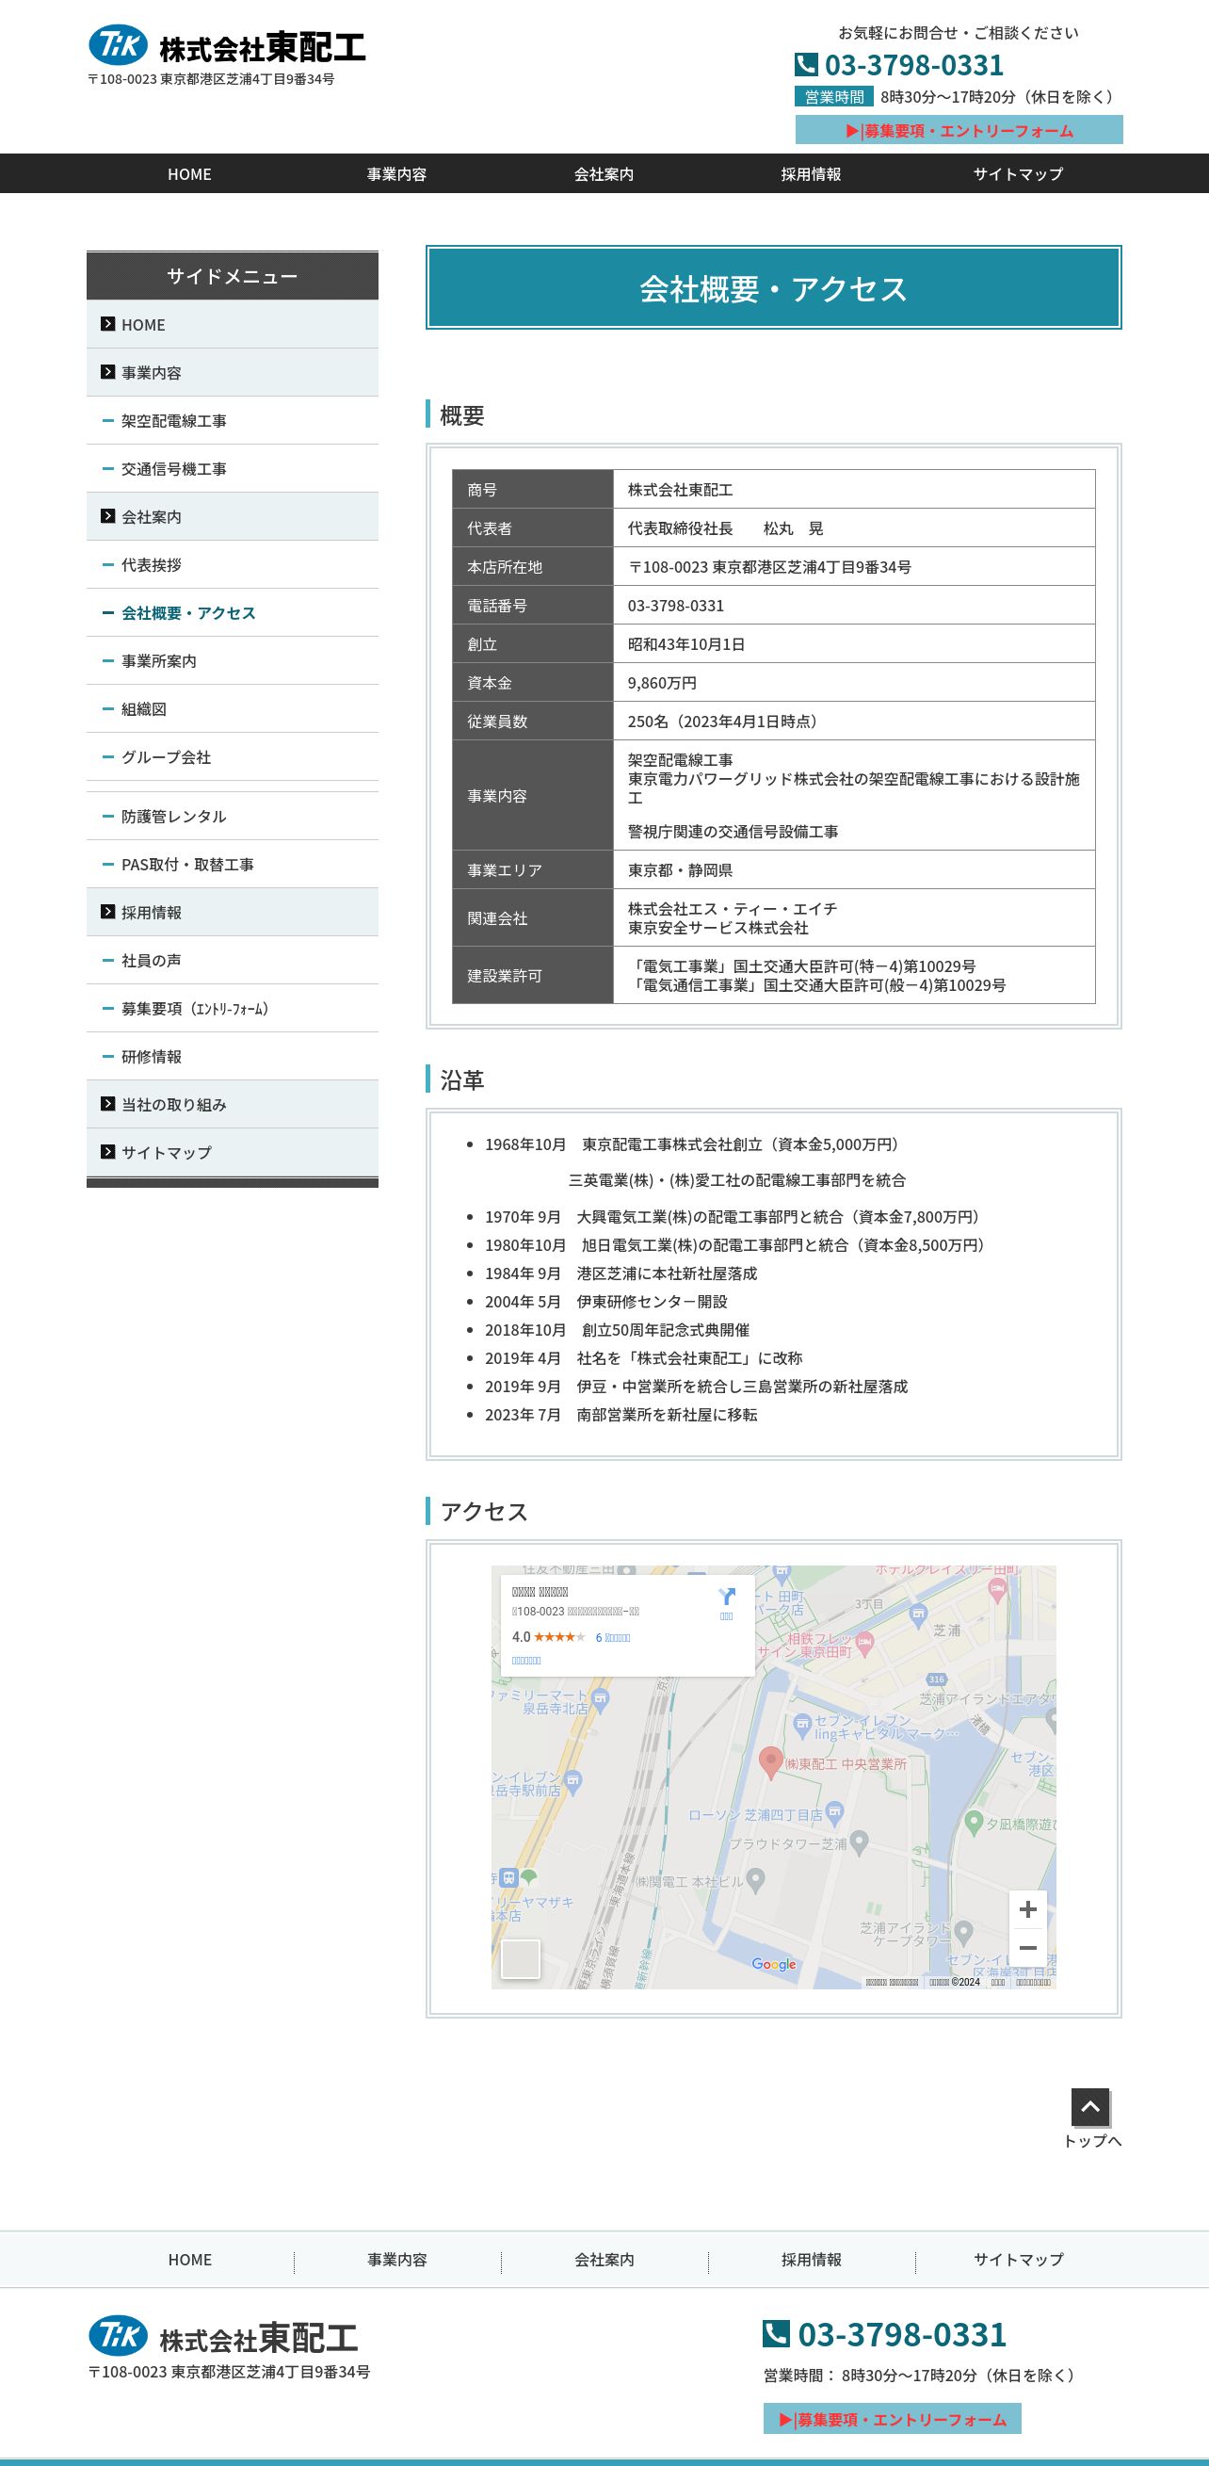Zoom in on the Google map

pyautogui.click(x=1028, y=1909)
